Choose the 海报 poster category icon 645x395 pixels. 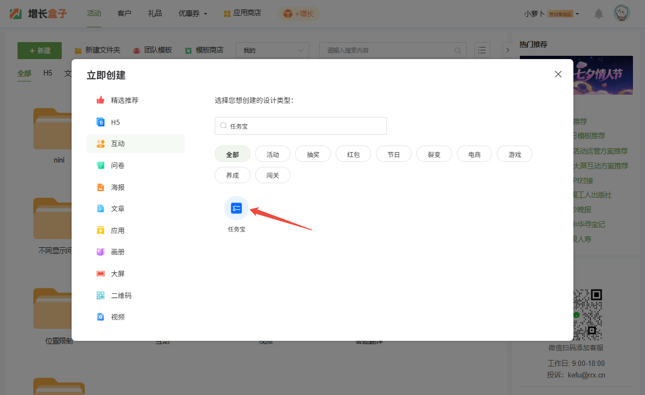101,187
